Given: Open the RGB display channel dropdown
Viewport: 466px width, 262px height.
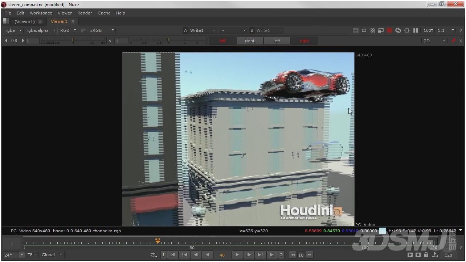Looking at the screenshot, I should tap(68, 30).
